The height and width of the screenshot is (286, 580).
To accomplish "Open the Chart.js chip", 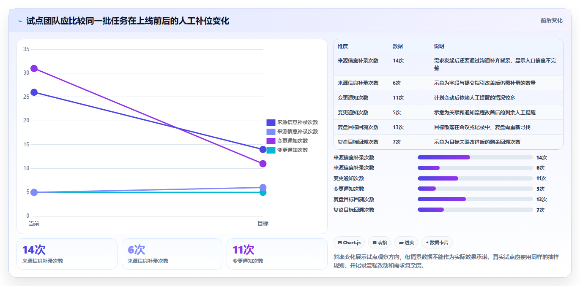I will click(x=349, y=243).
